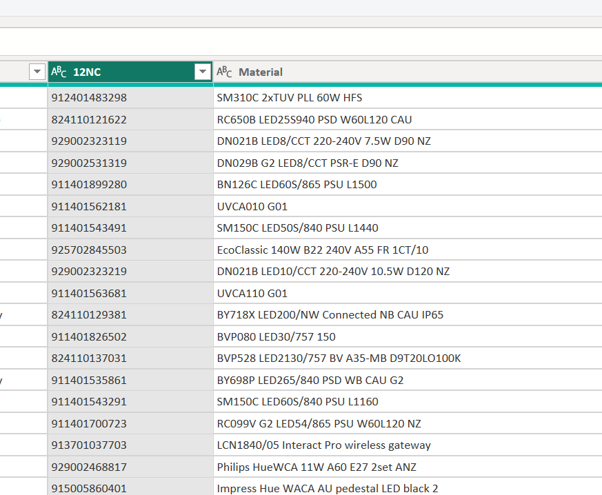Select cell 911401563681
The image size is (602, 495).
tap(130, 293)
